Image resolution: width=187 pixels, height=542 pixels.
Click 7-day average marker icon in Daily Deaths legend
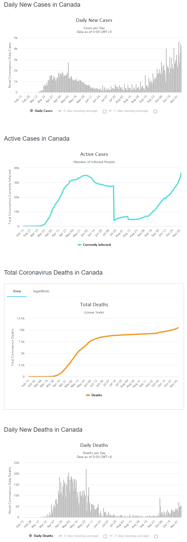(111, 536)
